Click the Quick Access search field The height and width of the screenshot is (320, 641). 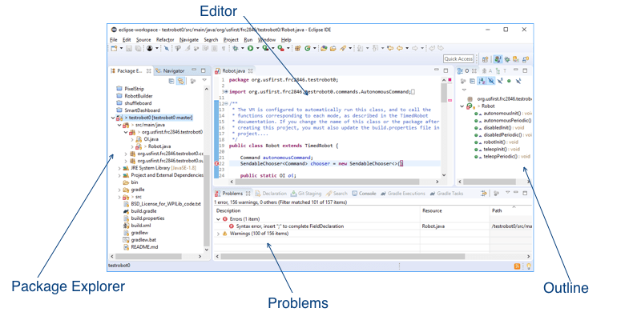459,59
